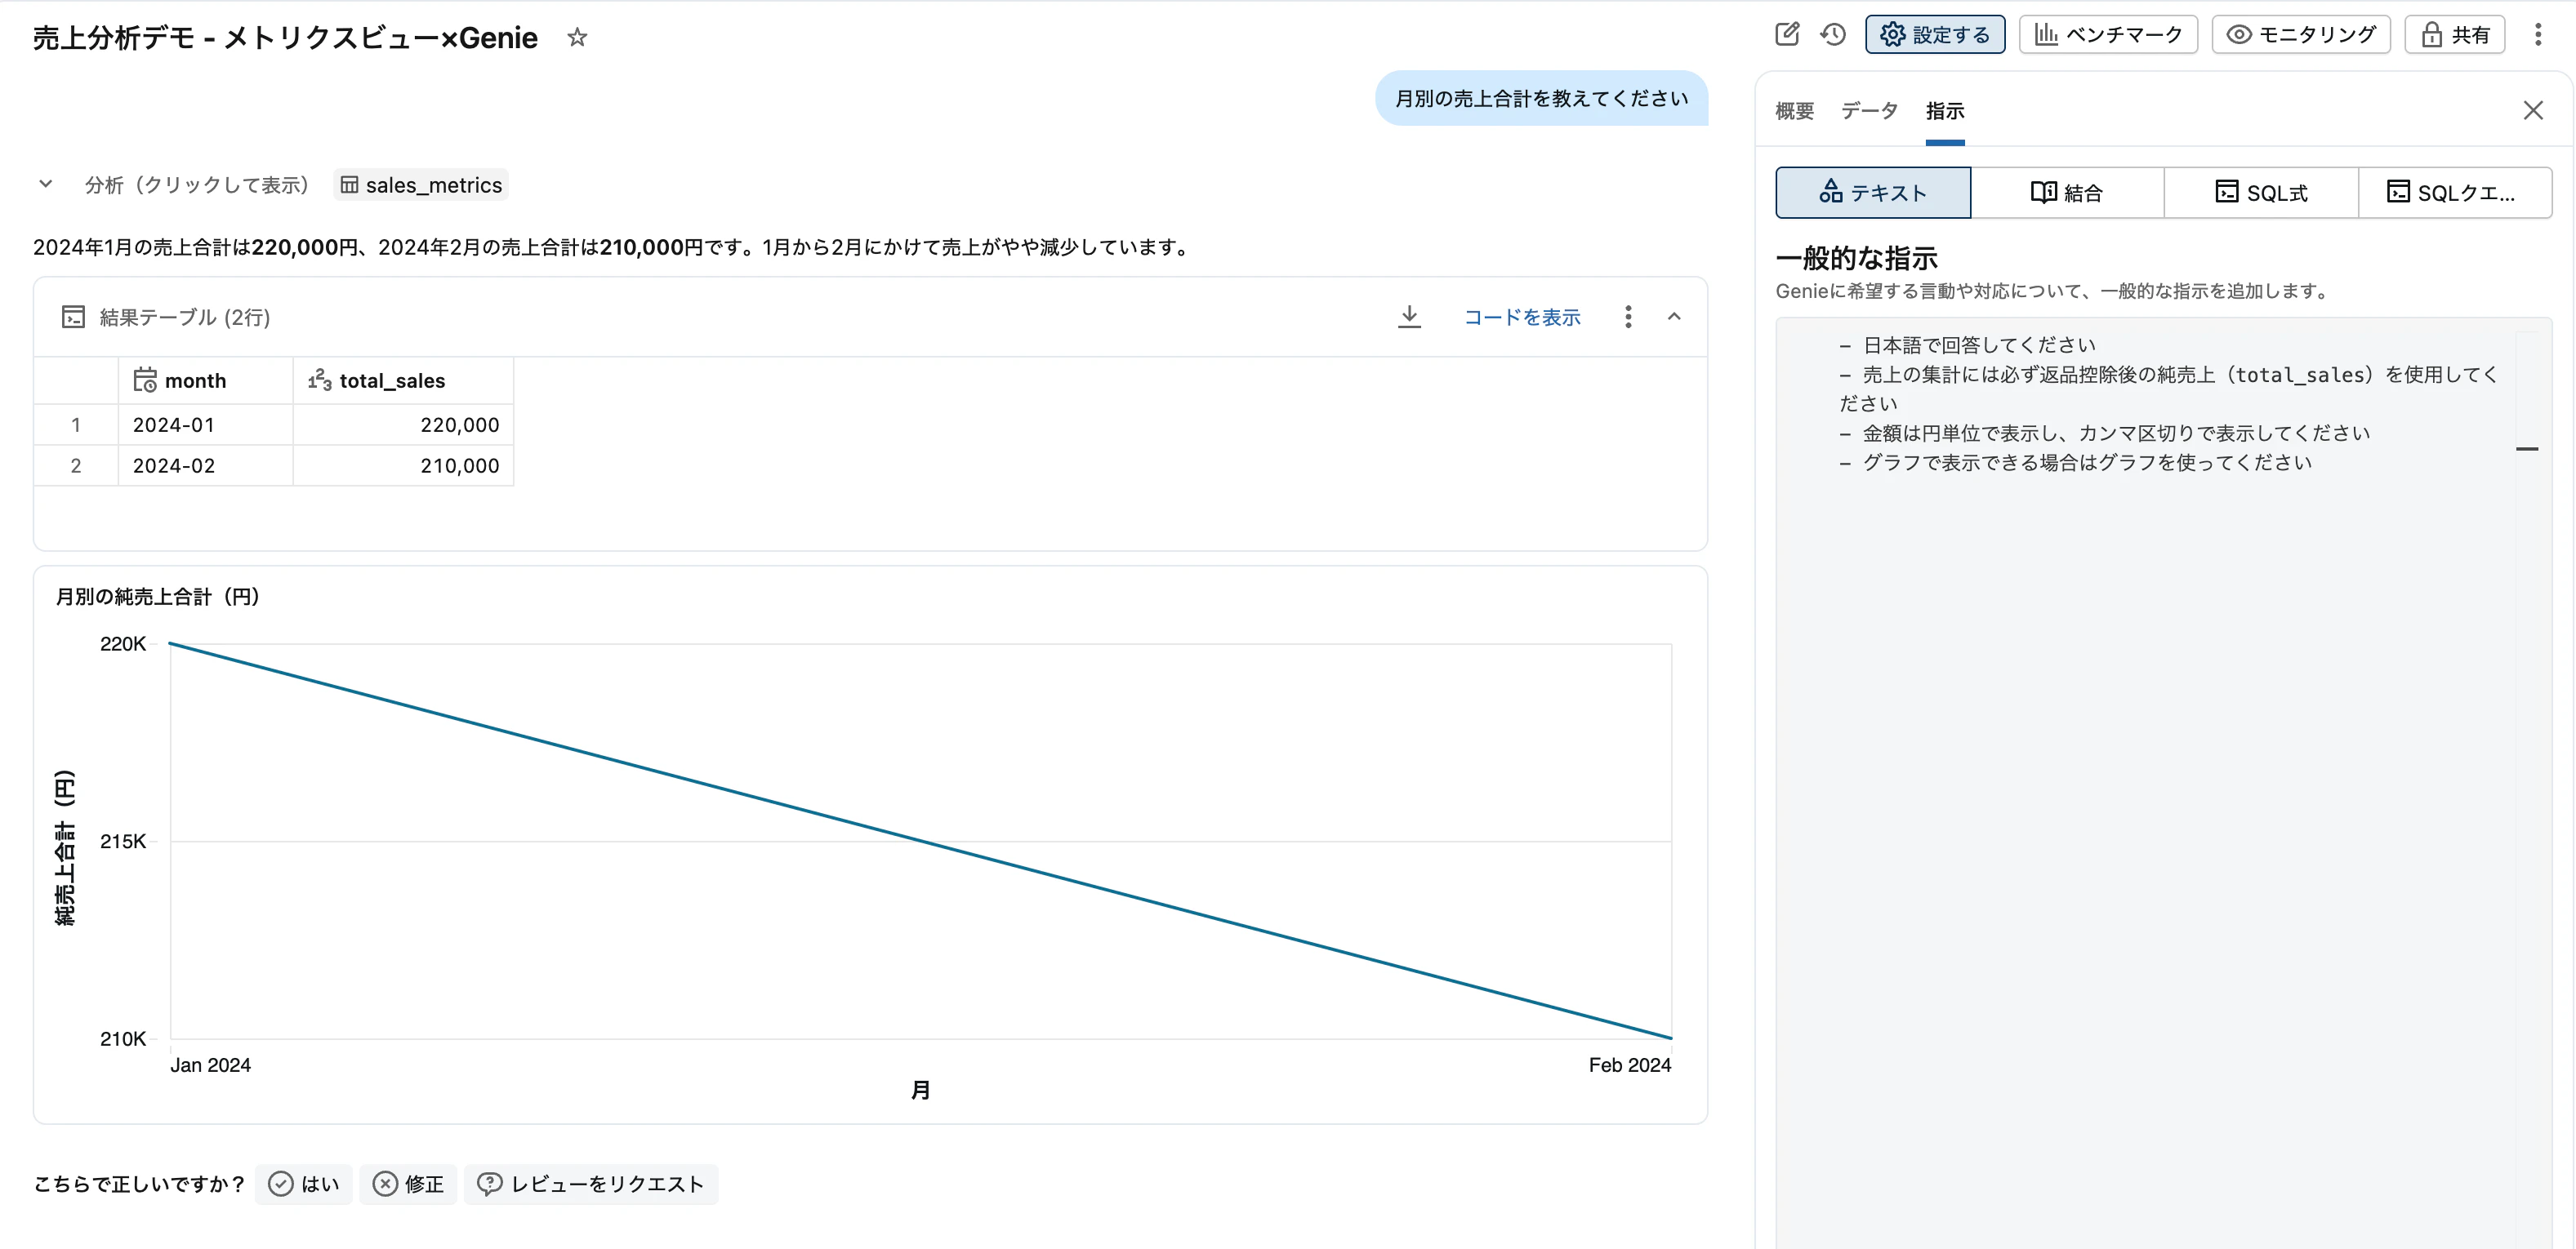This screenshot has height=1249, width=2576.
Task: Open the ベンチマーク bar-chart panel
Action: click(x=2107, y=33)
